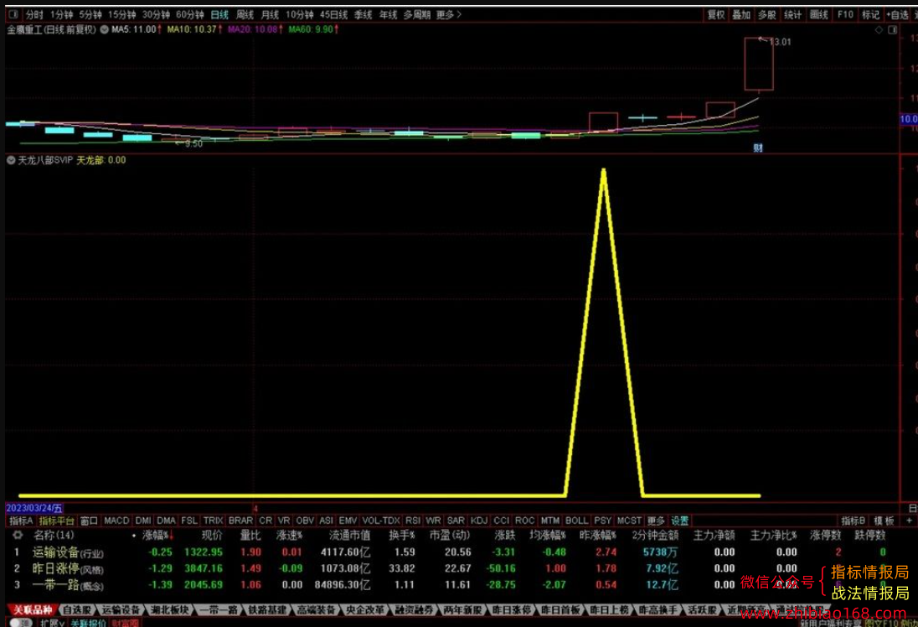Viewport: 918px width, 627px height.
Task: Toggle the switch beside 扩展 at the bottom
Action: pos(22,622)
